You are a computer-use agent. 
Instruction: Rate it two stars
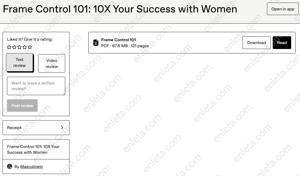pyautogui.click(x=14, y=47)
